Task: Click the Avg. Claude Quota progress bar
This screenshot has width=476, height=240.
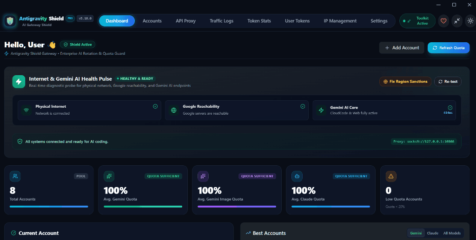Action: pos(331,207)
